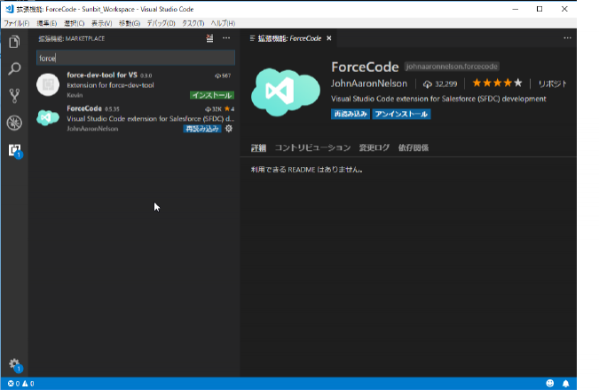The width and height of the screenshot is (599, 390).
Task: Select force-dev-tool for VS list entry
Action: [x=136, y=84]
